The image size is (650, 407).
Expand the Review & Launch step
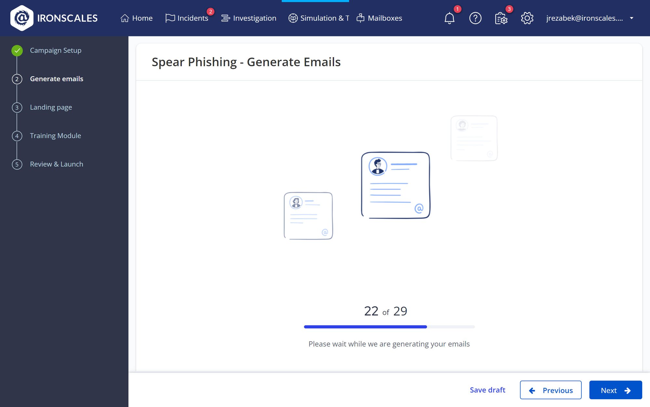[x=56, y=164]
